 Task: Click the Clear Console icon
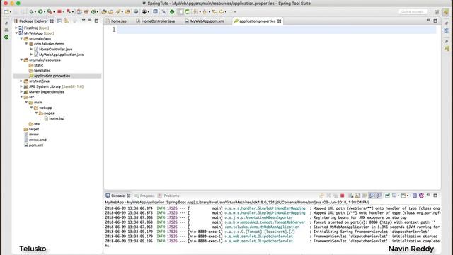click(x=350, y=195)
